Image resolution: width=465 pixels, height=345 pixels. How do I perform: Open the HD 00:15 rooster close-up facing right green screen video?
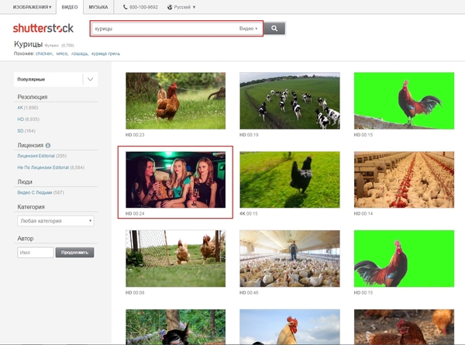click(x=404, y=258)
